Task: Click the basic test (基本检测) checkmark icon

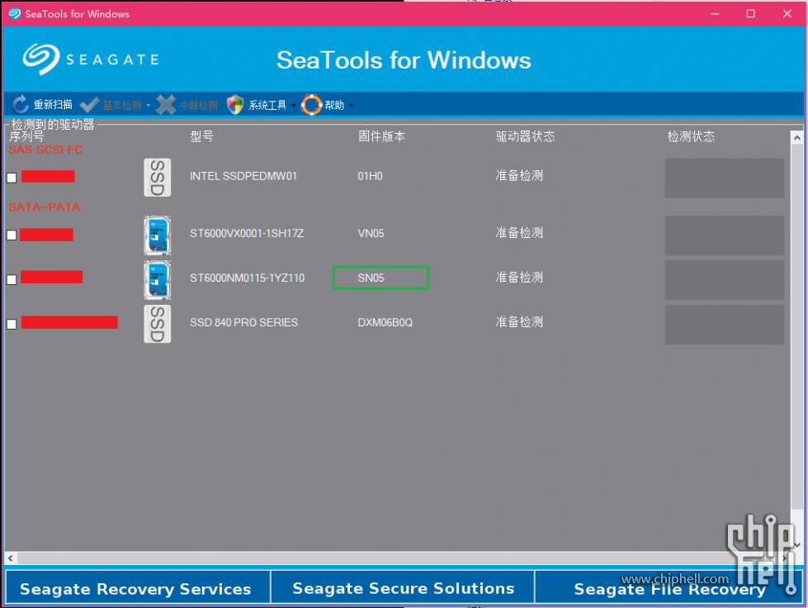Action: tap(90, 105)
